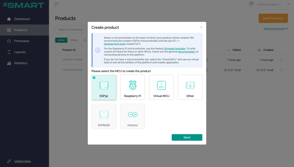Click the Layouts phone icon
The width and height of the screenshot is (294, 167).
[x=9, y=52]
